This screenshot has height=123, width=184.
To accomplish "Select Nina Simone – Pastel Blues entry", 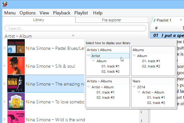I will tap(55, 48).
